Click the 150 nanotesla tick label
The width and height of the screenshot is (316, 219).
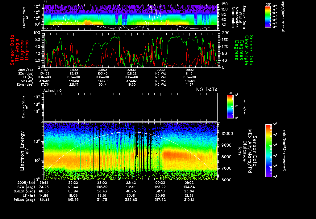(225, 4)
